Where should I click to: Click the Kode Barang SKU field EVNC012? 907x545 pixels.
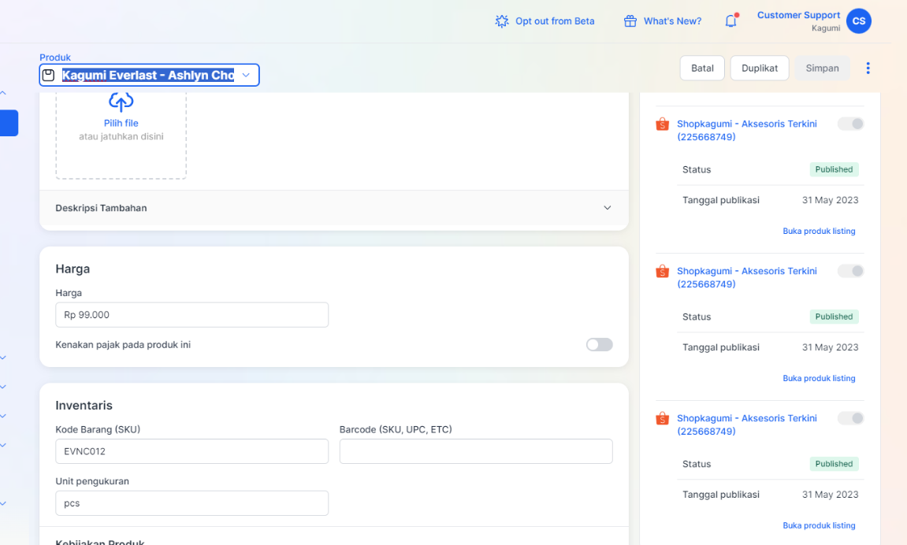(192, 451)
